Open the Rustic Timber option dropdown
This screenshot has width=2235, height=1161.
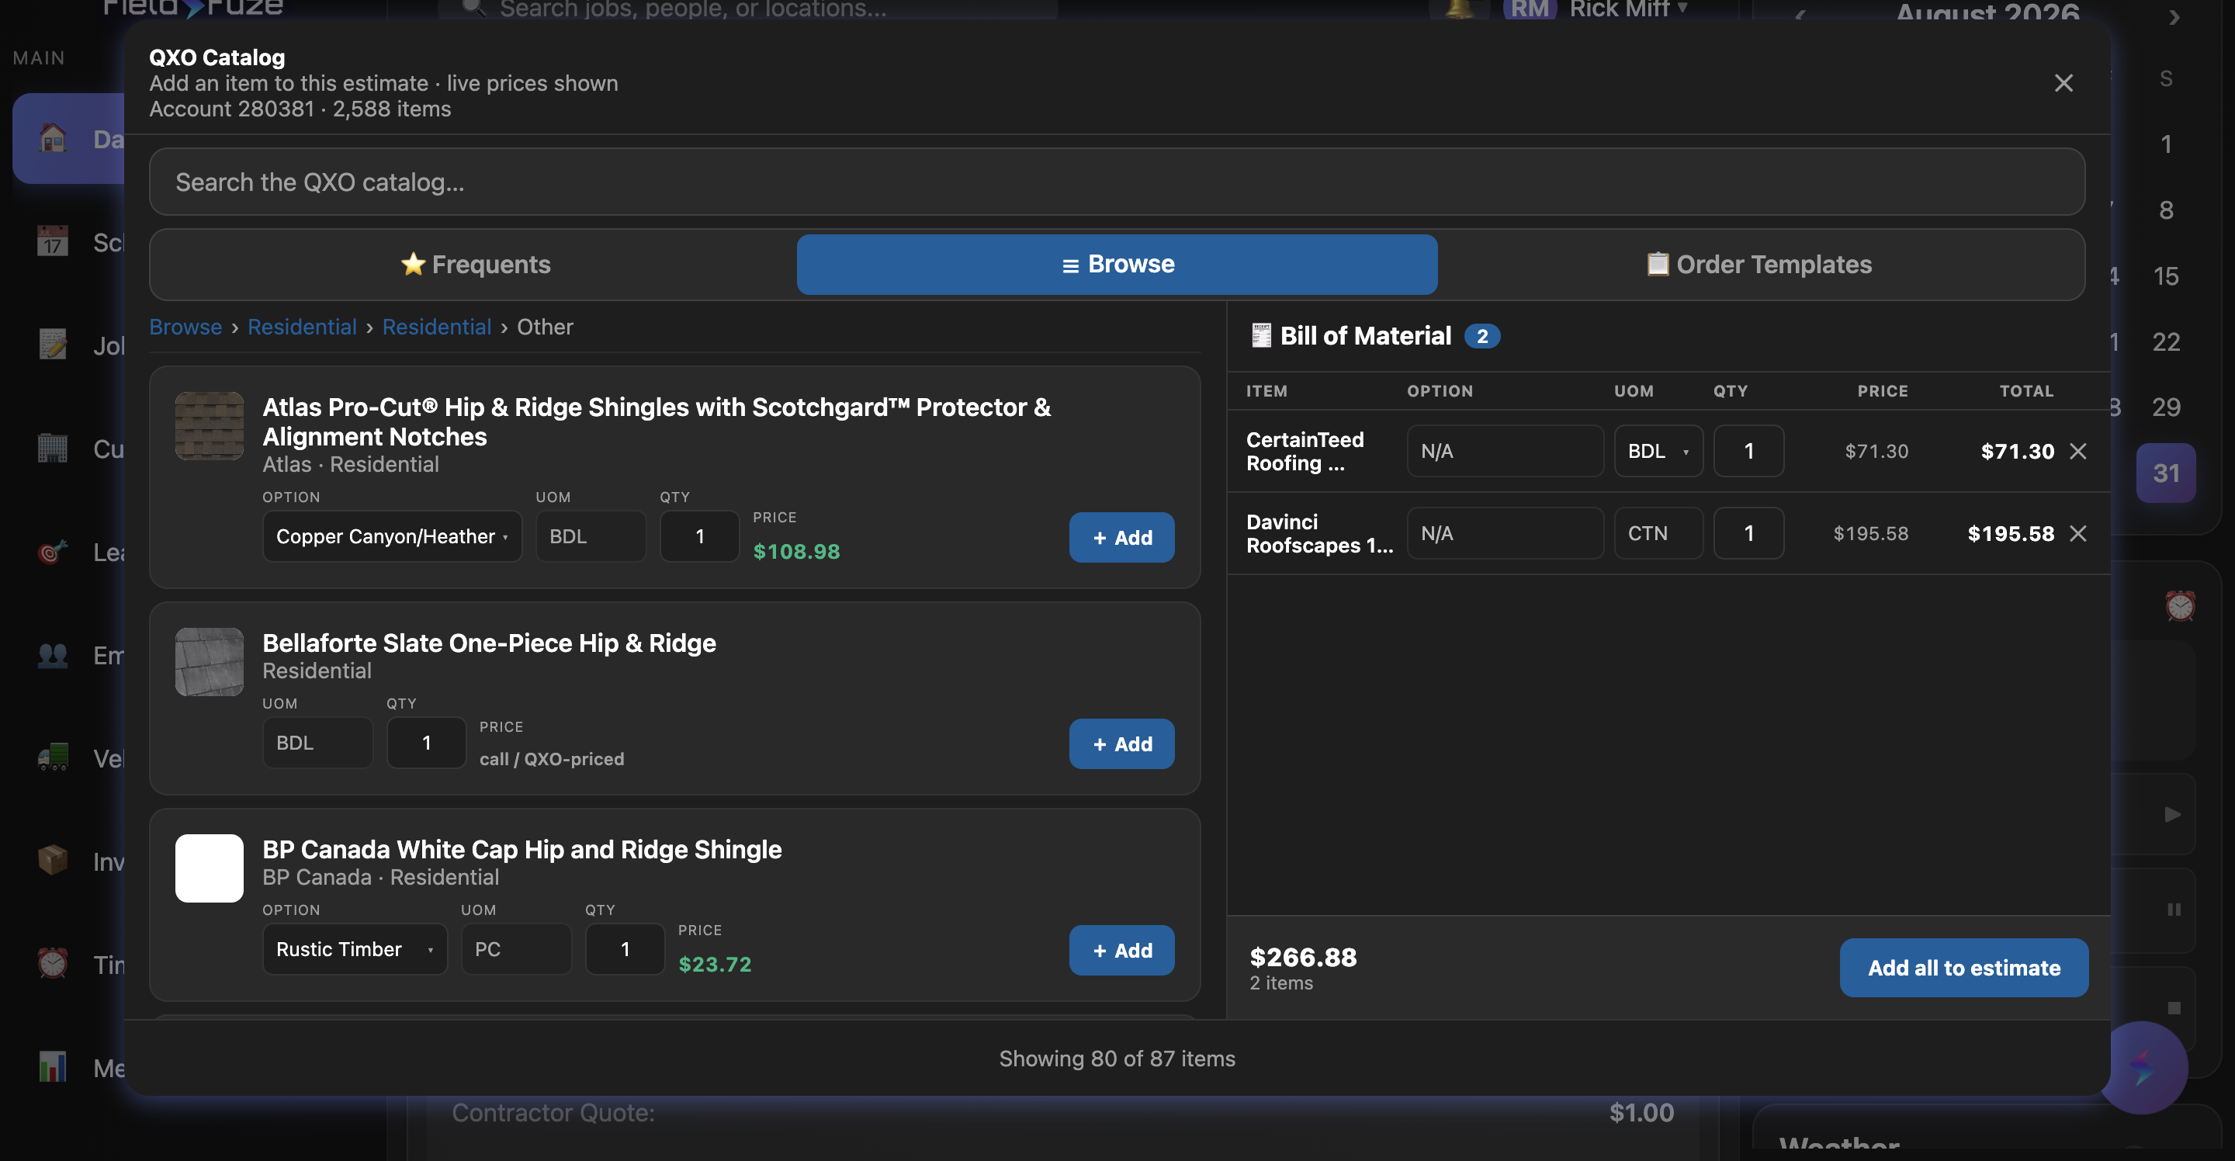point(355,949)
